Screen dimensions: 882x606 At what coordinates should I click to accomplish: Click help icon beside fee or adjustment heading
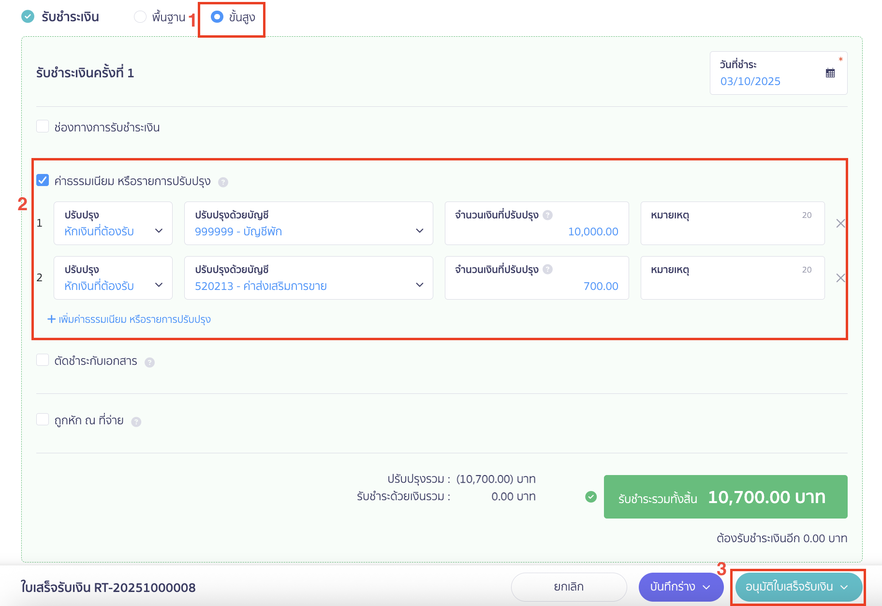point(223,182)
